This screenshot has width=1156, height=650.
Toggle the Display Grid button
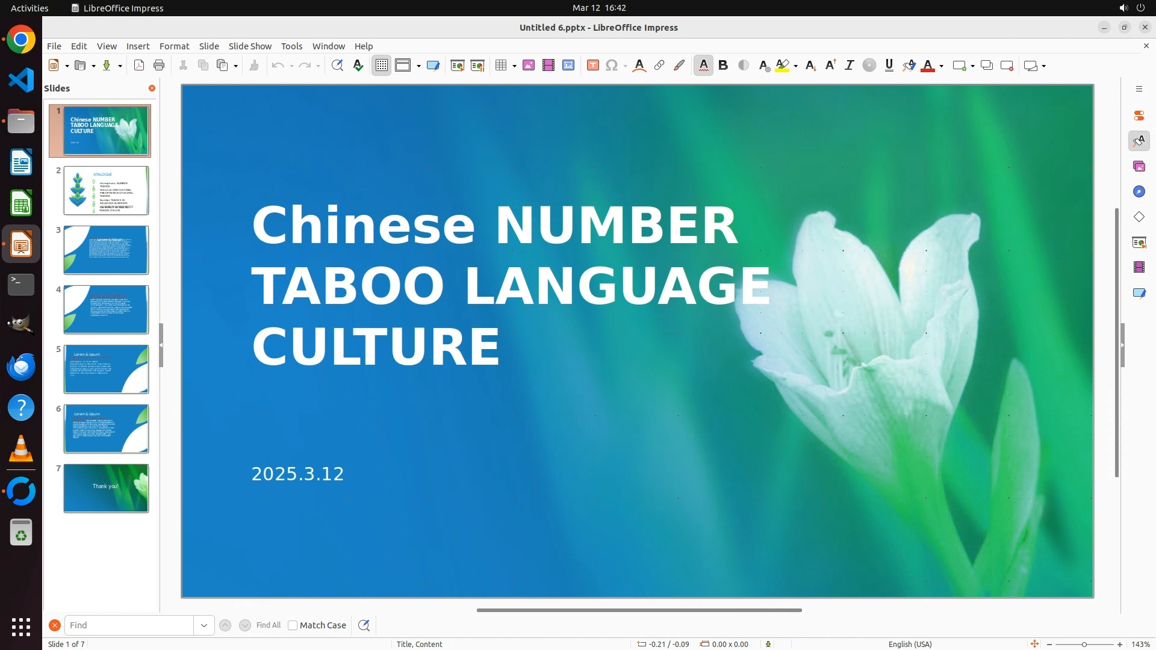(382, 66)
